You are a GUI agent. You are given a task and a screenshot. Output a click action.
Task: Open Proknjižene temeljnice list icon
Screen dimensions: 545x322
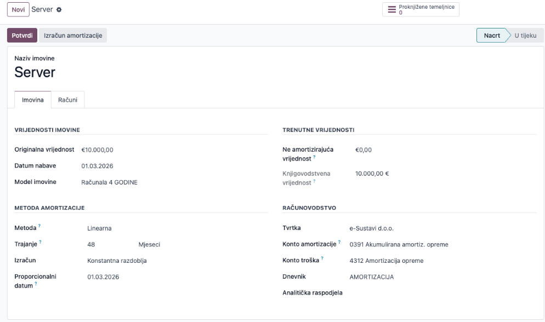[391, 9]
